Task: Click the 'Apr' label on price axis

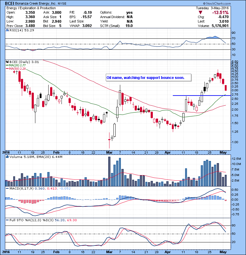Action: tap(168, 153)
